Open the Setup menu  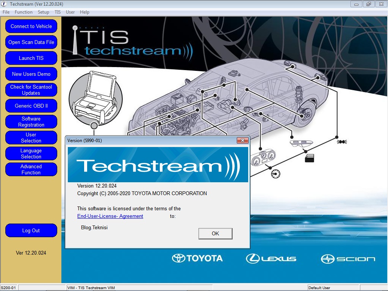(x=43, y=12)
